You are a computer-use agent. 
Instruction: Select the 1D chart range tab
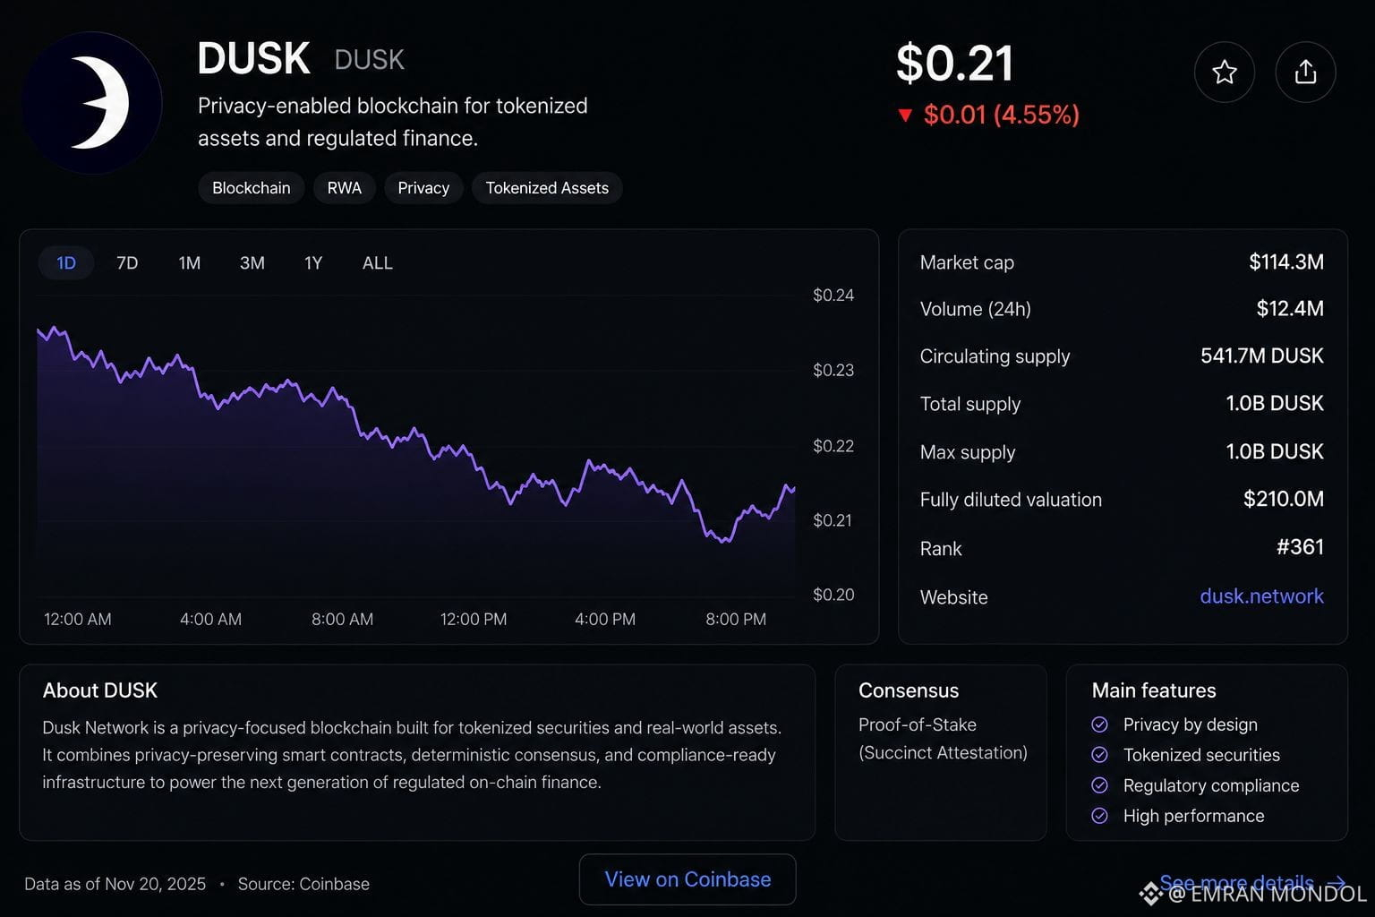pos(66,263)
